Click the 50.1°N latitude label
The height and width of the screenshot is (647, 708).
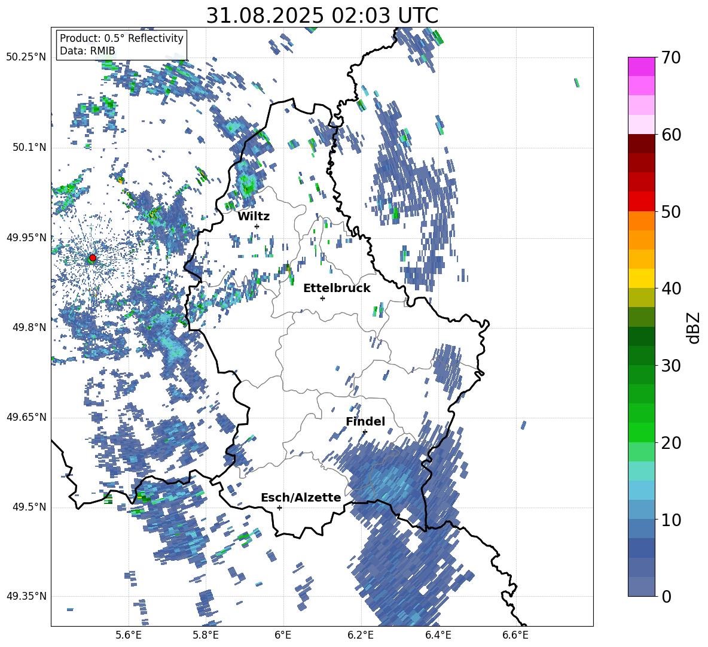[x=29, y=148]
